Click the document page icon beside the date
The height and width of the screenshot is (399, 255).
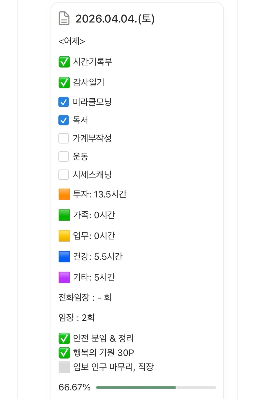tap(64, 19)
